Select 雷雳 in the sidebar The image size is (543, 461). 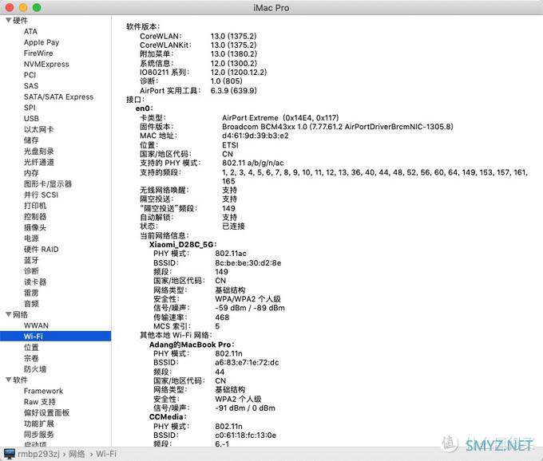31,293
